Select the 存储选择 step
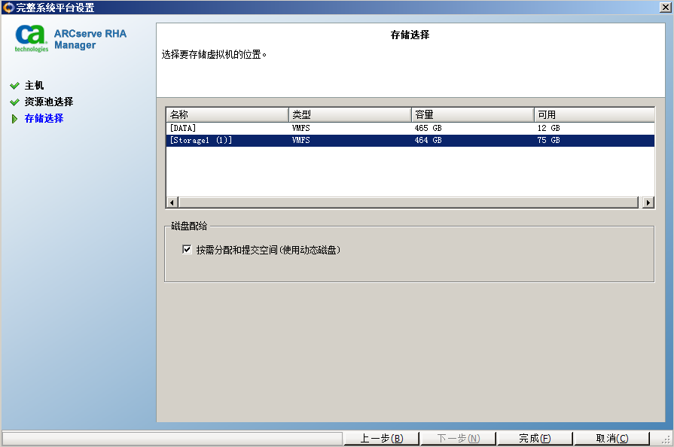The width and height of the screenshot is (674, 447). pos(44,118)
